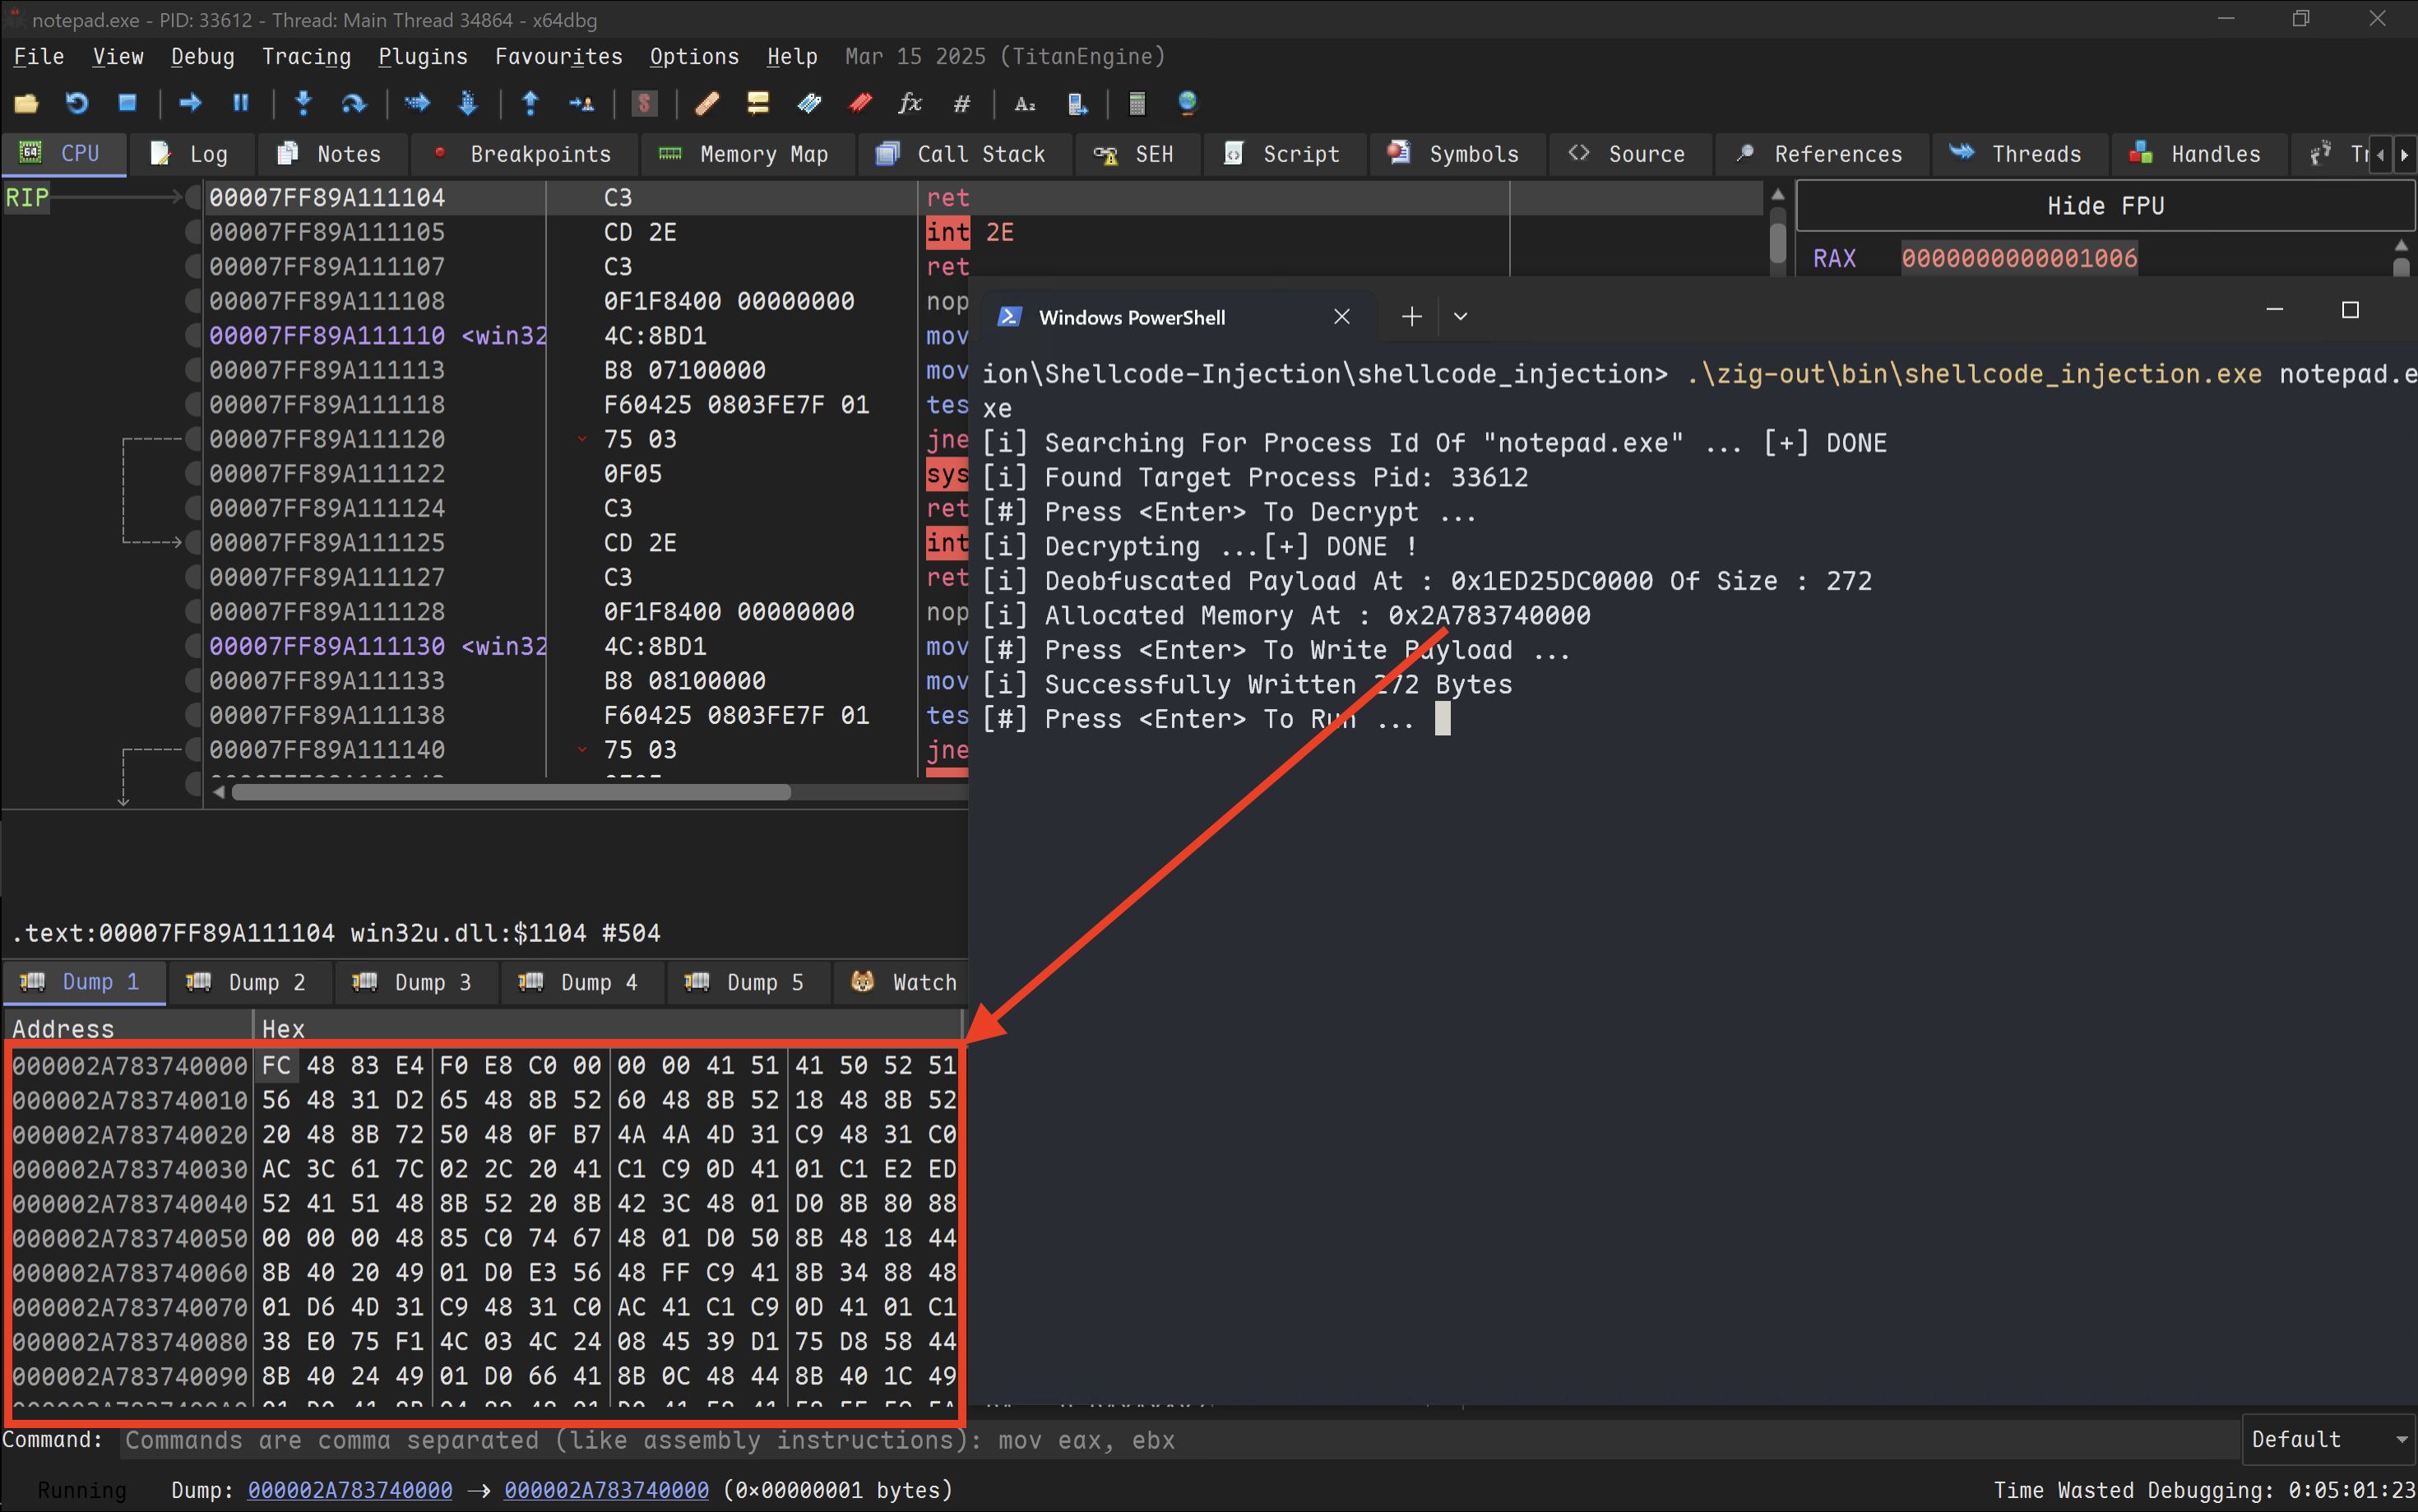Expand PowerShell new tab dropdown chevron

point(1461,317)
